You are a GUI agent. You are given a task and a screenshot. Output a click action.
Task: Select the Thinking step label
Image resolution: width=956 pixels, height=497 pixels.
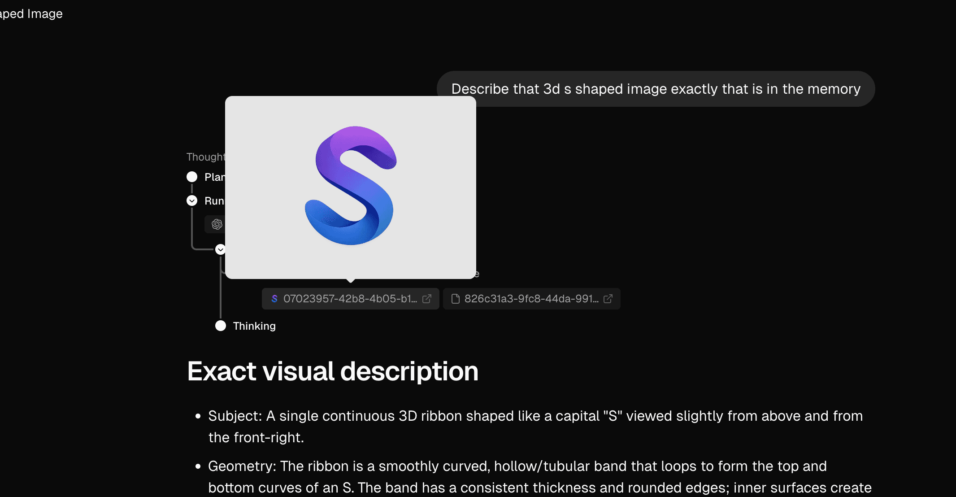point(254,326)
